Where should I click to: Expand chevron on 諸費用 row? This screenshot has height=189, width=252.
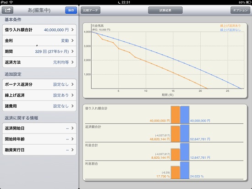click(x=72, y=106)
